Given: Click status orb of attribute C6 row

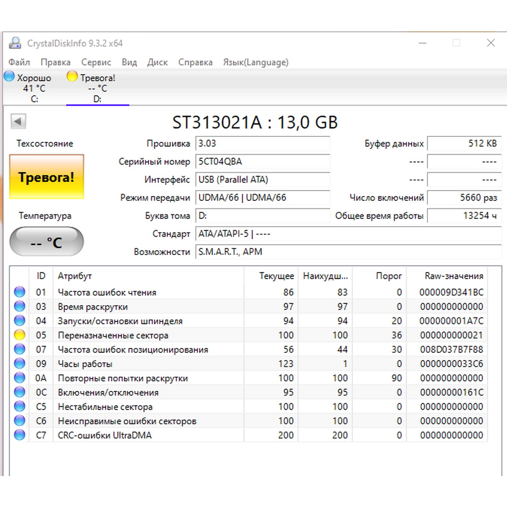Looking at the screenshot, I should pos(19,420).
